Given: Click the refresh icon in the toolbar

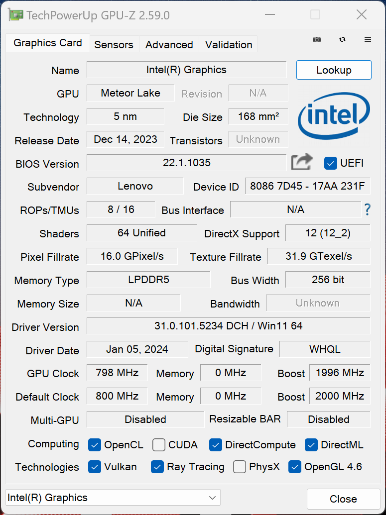Looking at the screenshot, I should pyautogui.click(x=342, y=39).
